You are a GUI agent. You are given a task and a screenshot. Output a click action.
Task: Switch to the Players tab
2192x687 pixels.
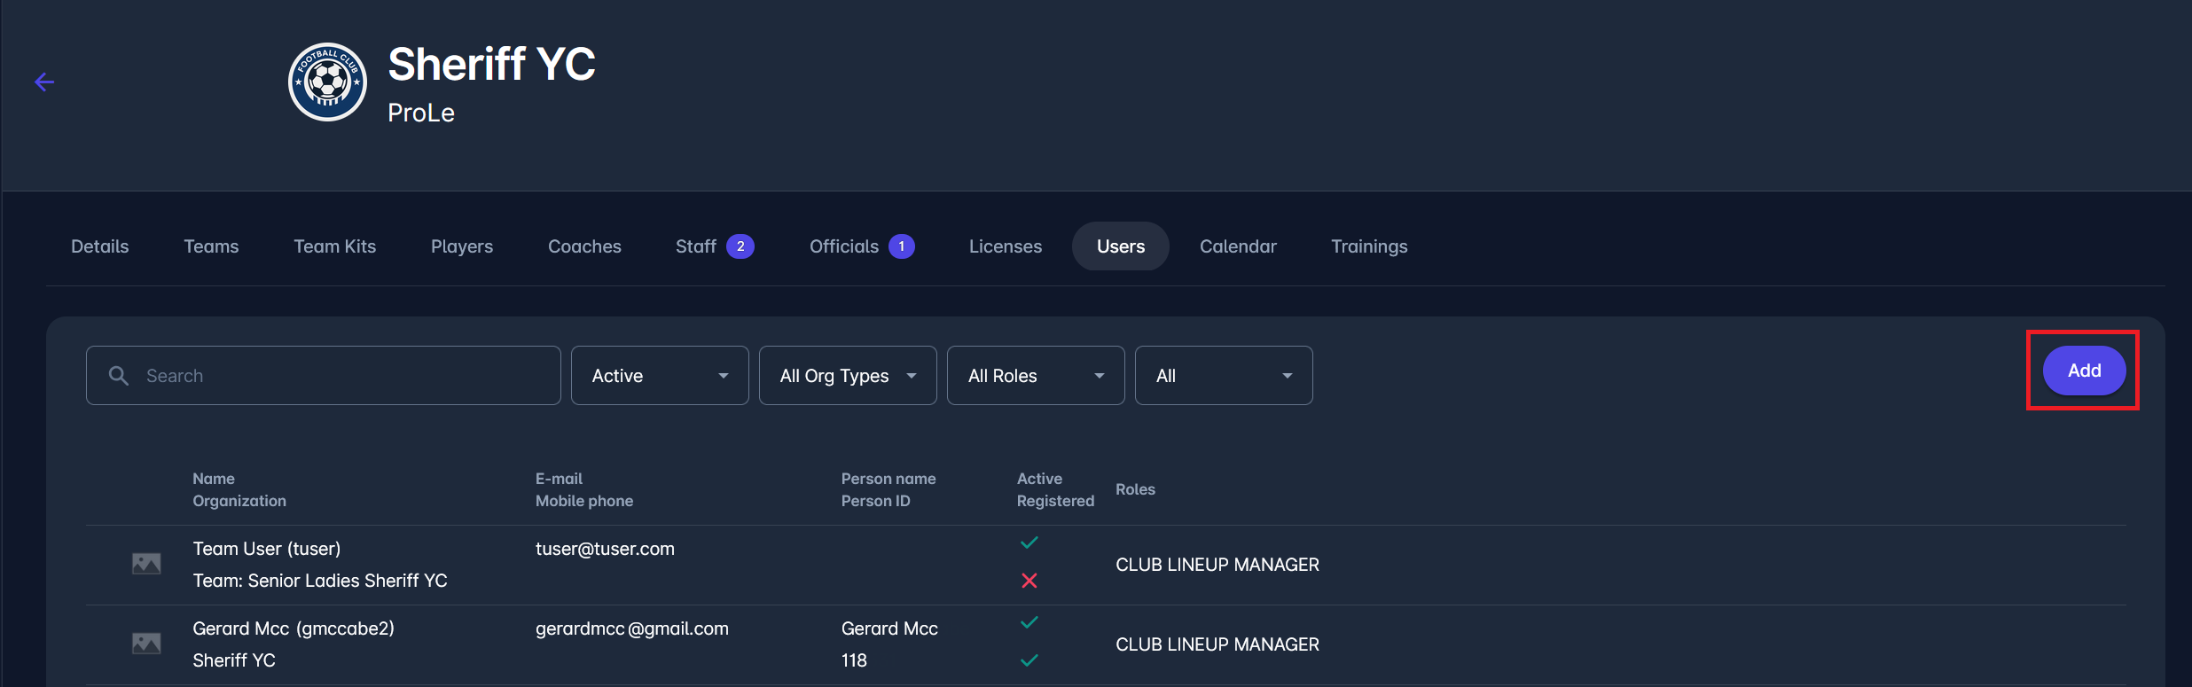pos(461,246)
